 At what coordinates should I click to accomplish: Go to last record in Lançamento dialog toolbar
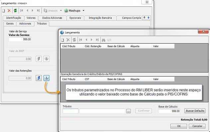click(97, 40)
